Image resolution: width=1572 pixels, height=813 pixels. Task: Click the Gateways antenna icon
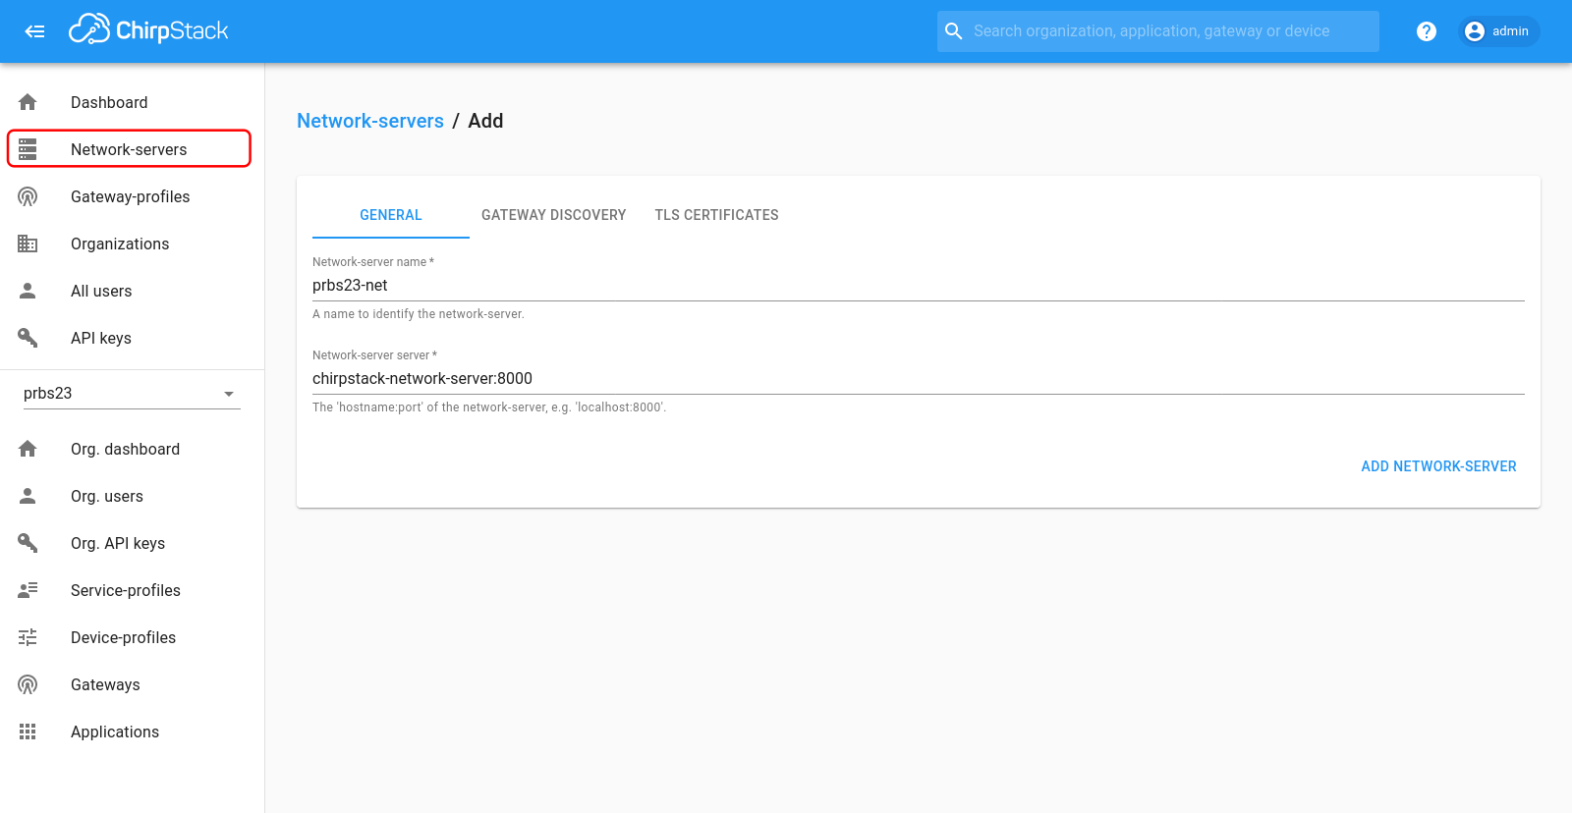coord(28,684)
